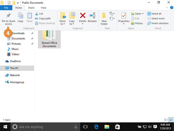Open the Windows Start menu

(5, 127)
